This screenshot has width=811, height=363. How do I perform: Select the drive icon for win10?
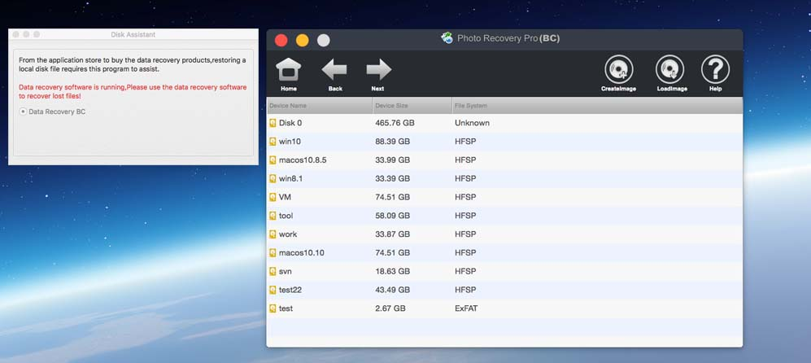273,142
